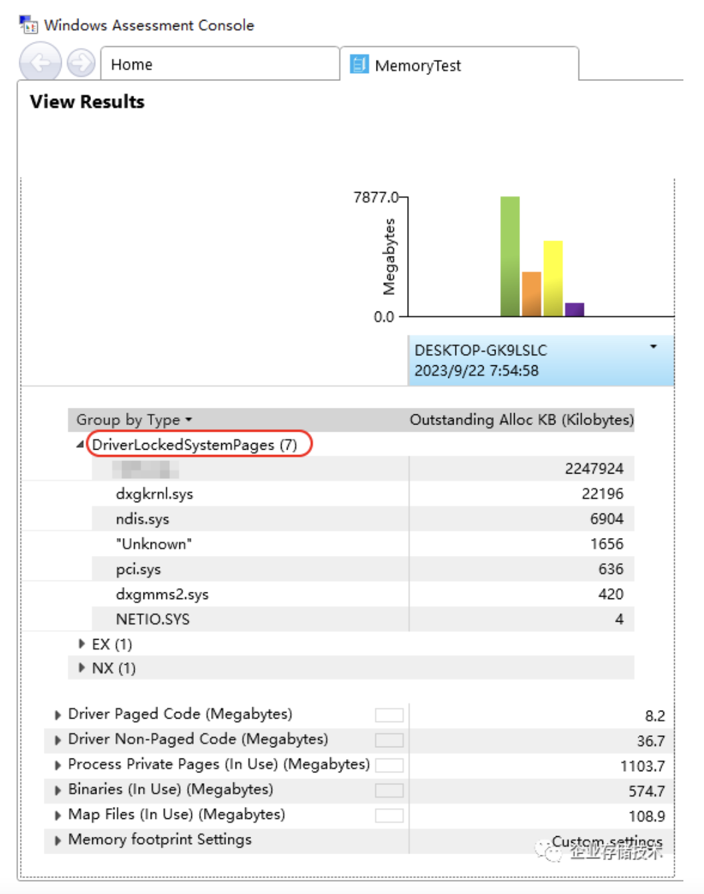Click the Back navigation arrow button
This screenshot has height=894, width=704.
[x=40, y=62]
